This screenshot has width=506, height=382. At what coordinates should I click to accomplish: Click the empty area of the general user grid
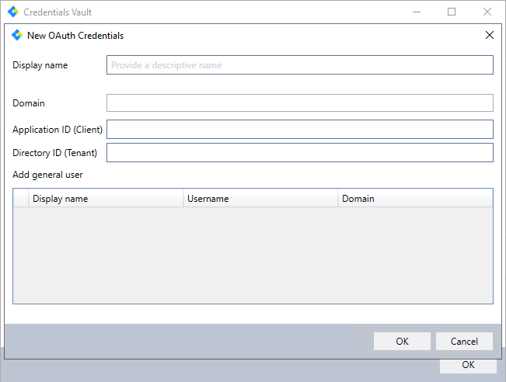pyautogui.click(x=253, y=255)
